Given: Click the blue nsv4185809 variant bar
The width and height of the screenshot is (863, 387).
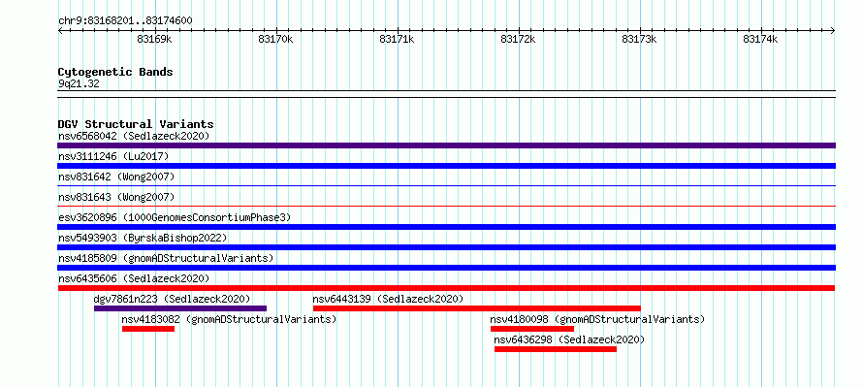Looking at the screenshot, I should pyautogui.click(x=446, y=268).
